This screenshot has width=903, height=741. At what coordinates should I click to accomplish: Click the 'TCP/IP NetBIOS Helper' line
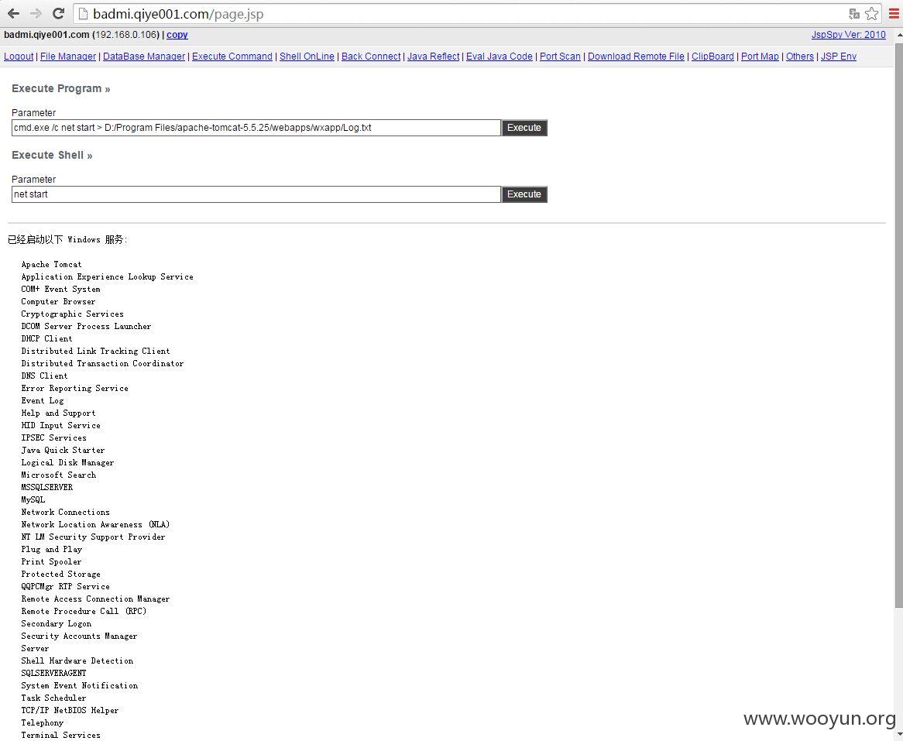[x=70, y=711]
